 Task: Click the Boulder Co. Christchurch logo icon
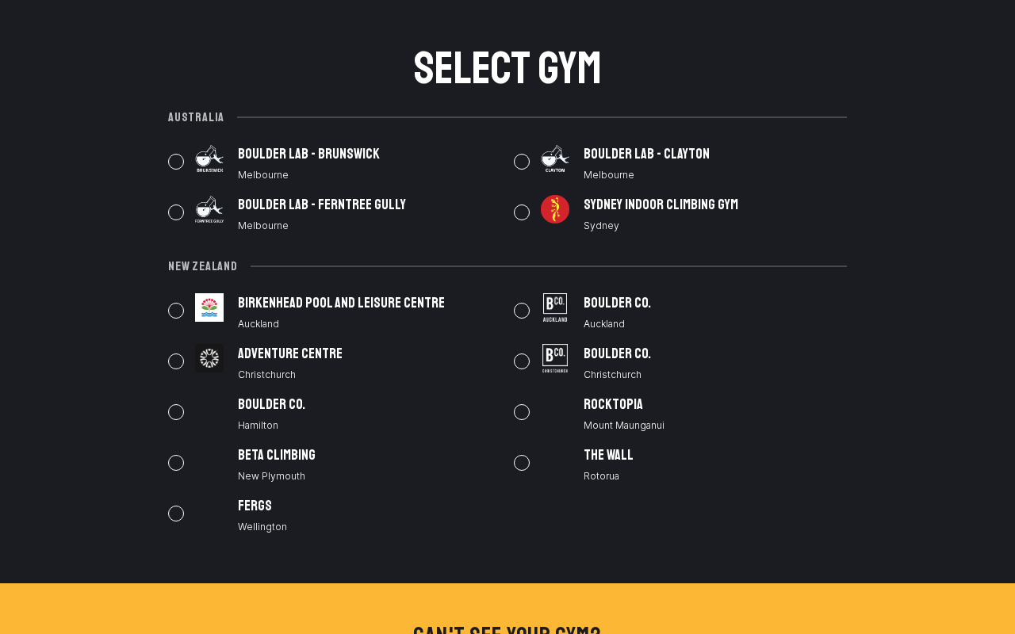click(x=555, y=358)
